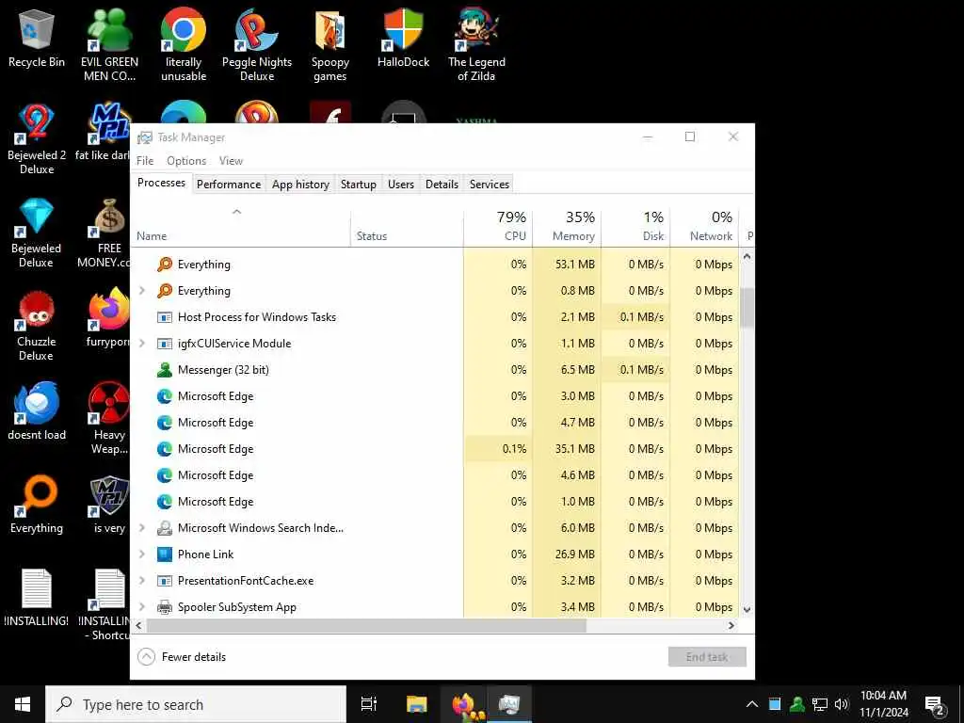Click the vertical scrollbar thumb in process list
Image resolution: width=964 pixels, height=723 pixels.
click(747, 308)
